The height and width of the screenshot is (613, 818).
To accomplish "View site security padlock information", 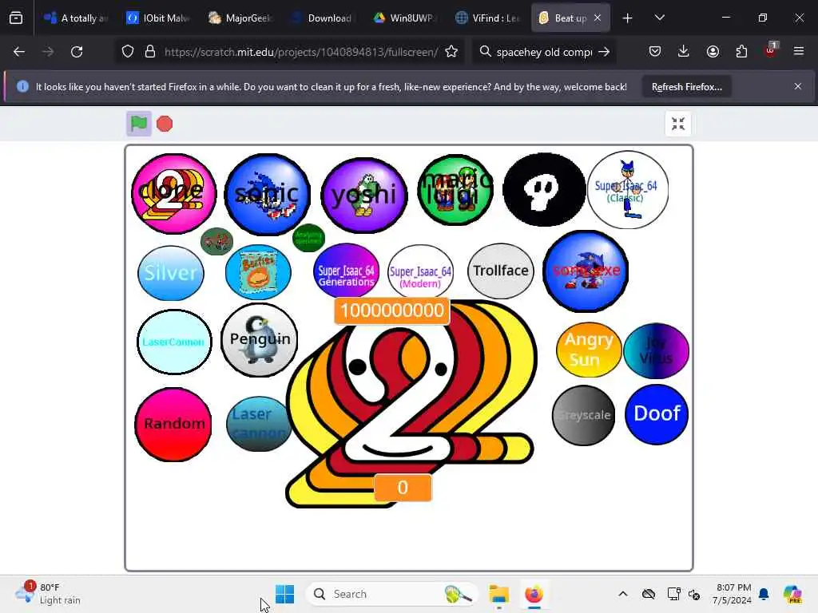I will pos(150,52).
